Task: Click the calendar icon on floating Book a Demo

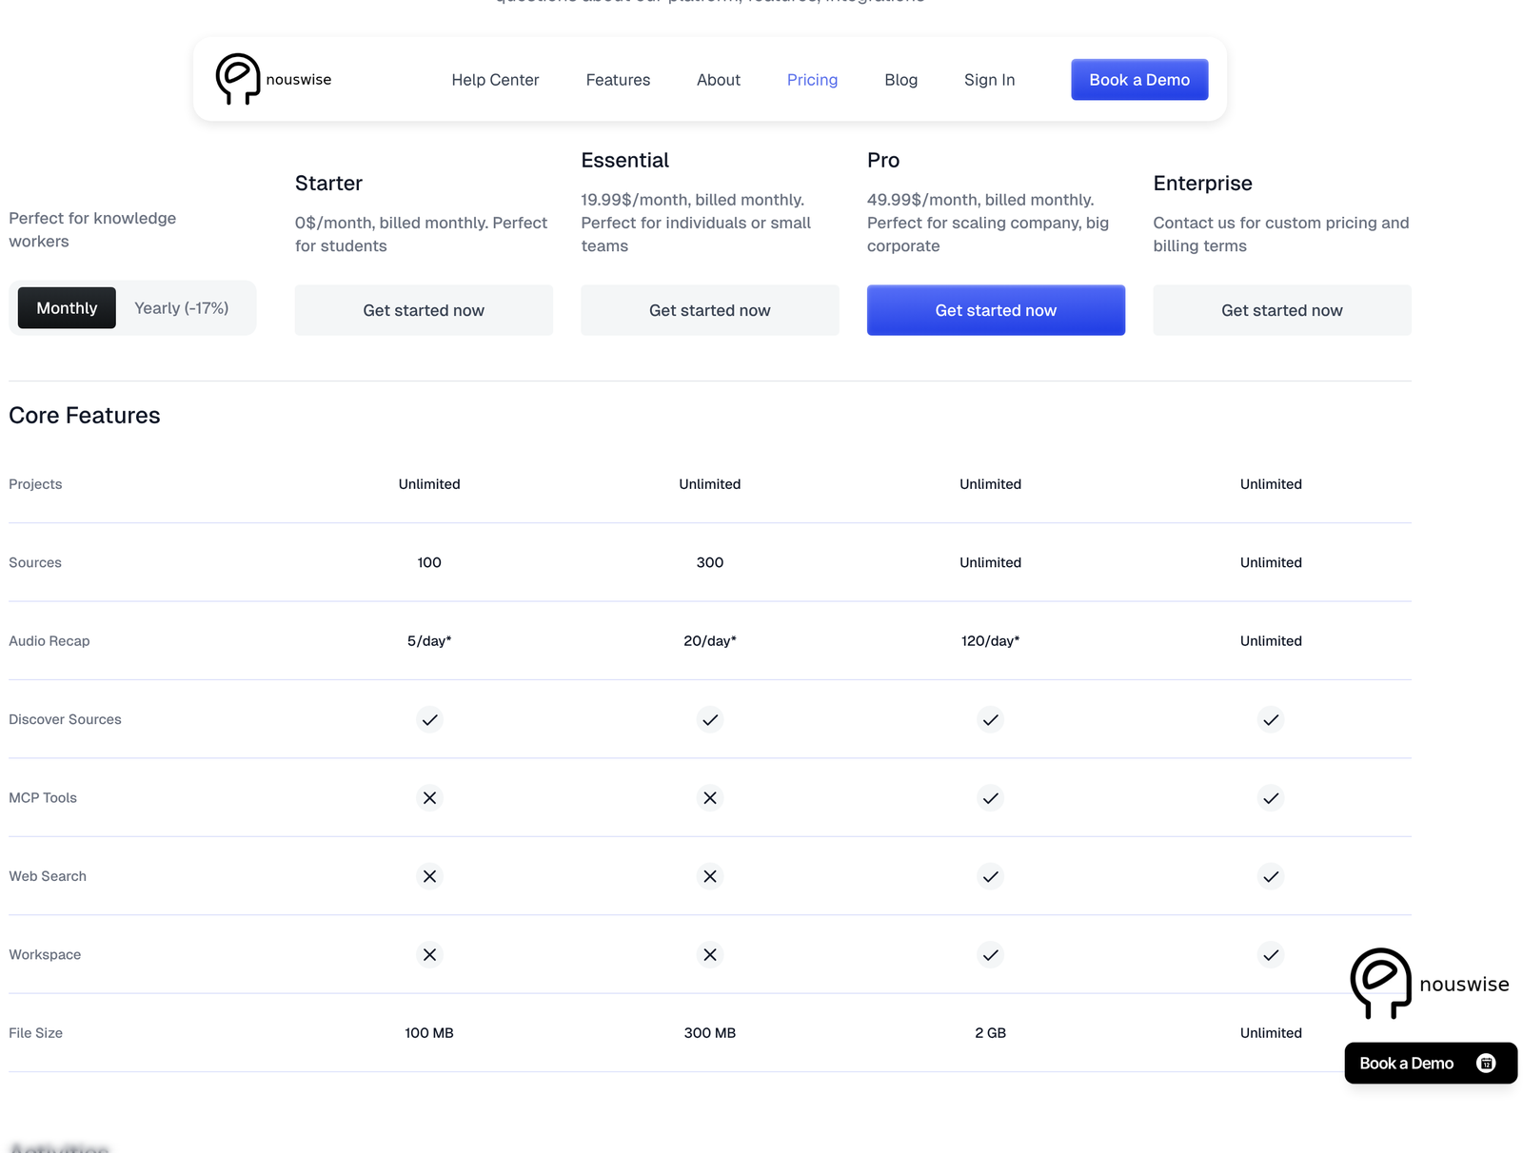Action: click(x=1486, y=1064)
